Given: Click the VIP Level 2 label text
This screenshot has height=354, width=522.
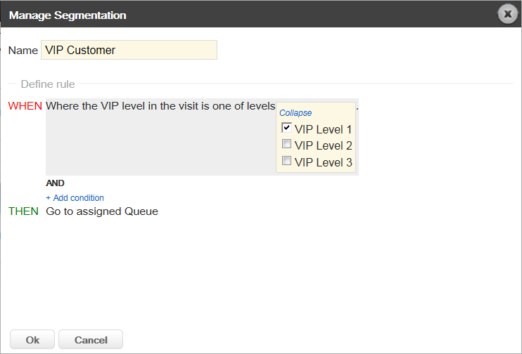Looking at the screenshot, I should (323, 145).
